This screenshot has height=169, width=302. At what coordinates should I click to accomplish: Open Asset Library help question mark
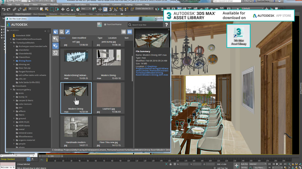click(166, 25)
